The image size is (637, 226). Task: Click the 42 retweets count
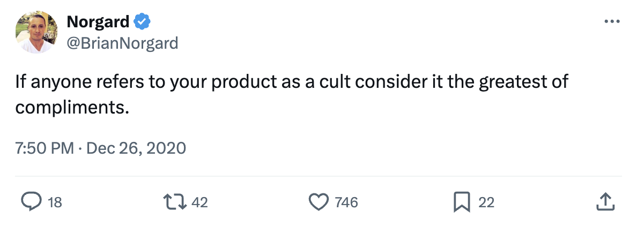[x=199, y=202]
